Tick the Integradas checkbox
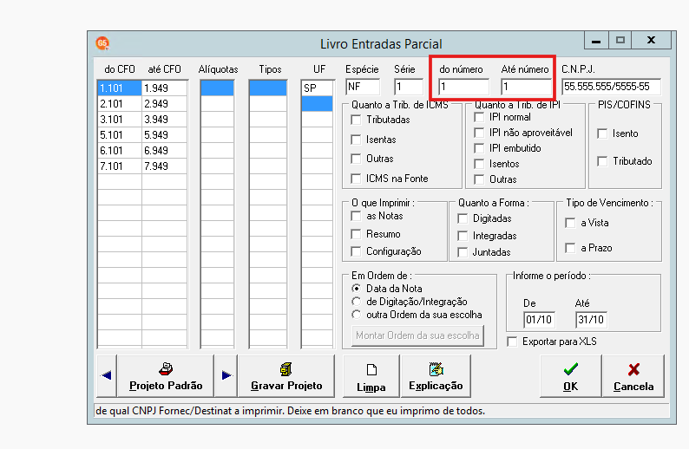The height and width of the screenshot is (449, 689). (x=463, y=236)
